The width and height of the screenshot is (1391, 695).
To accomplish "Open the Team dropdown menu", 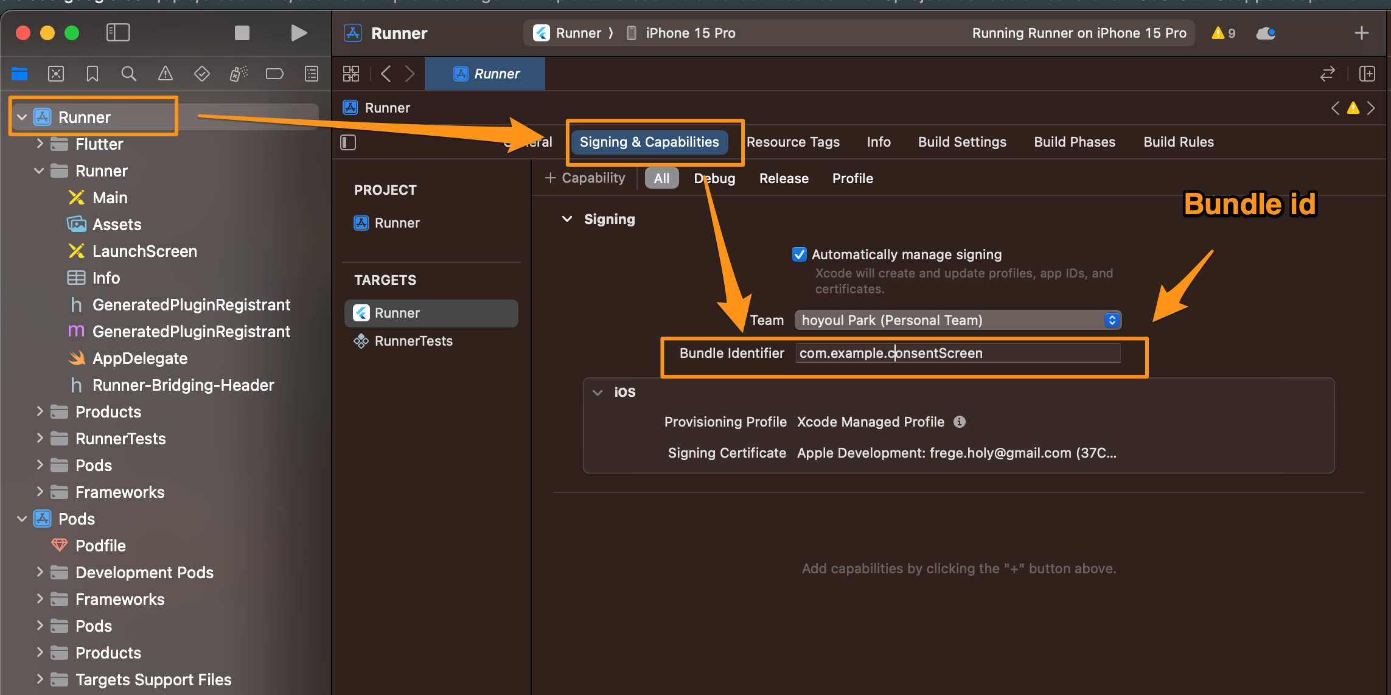I will [x=958, y=320].
